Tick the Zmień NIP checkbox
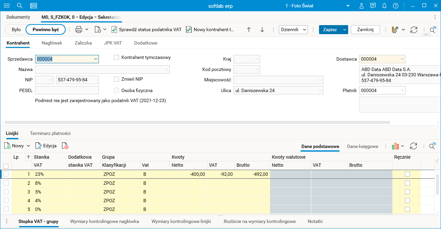Screen dimensions: 441x229 tap(117, 79)
